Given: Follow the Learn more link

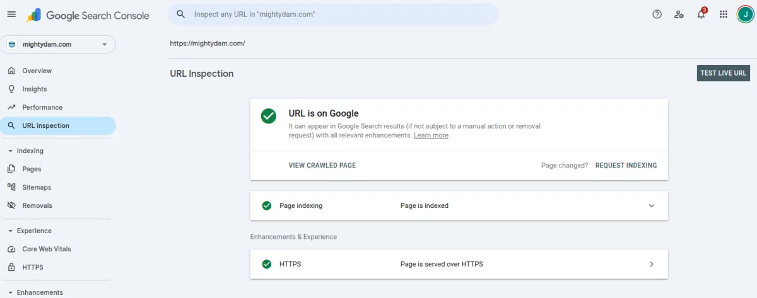Looking at the screenshot, I should [x=431, y=135].
